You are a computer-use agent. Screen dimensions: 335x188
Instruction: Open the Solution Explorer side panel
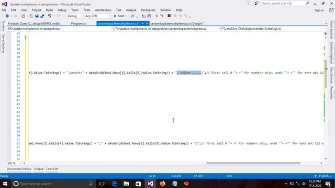pos(331,53)
